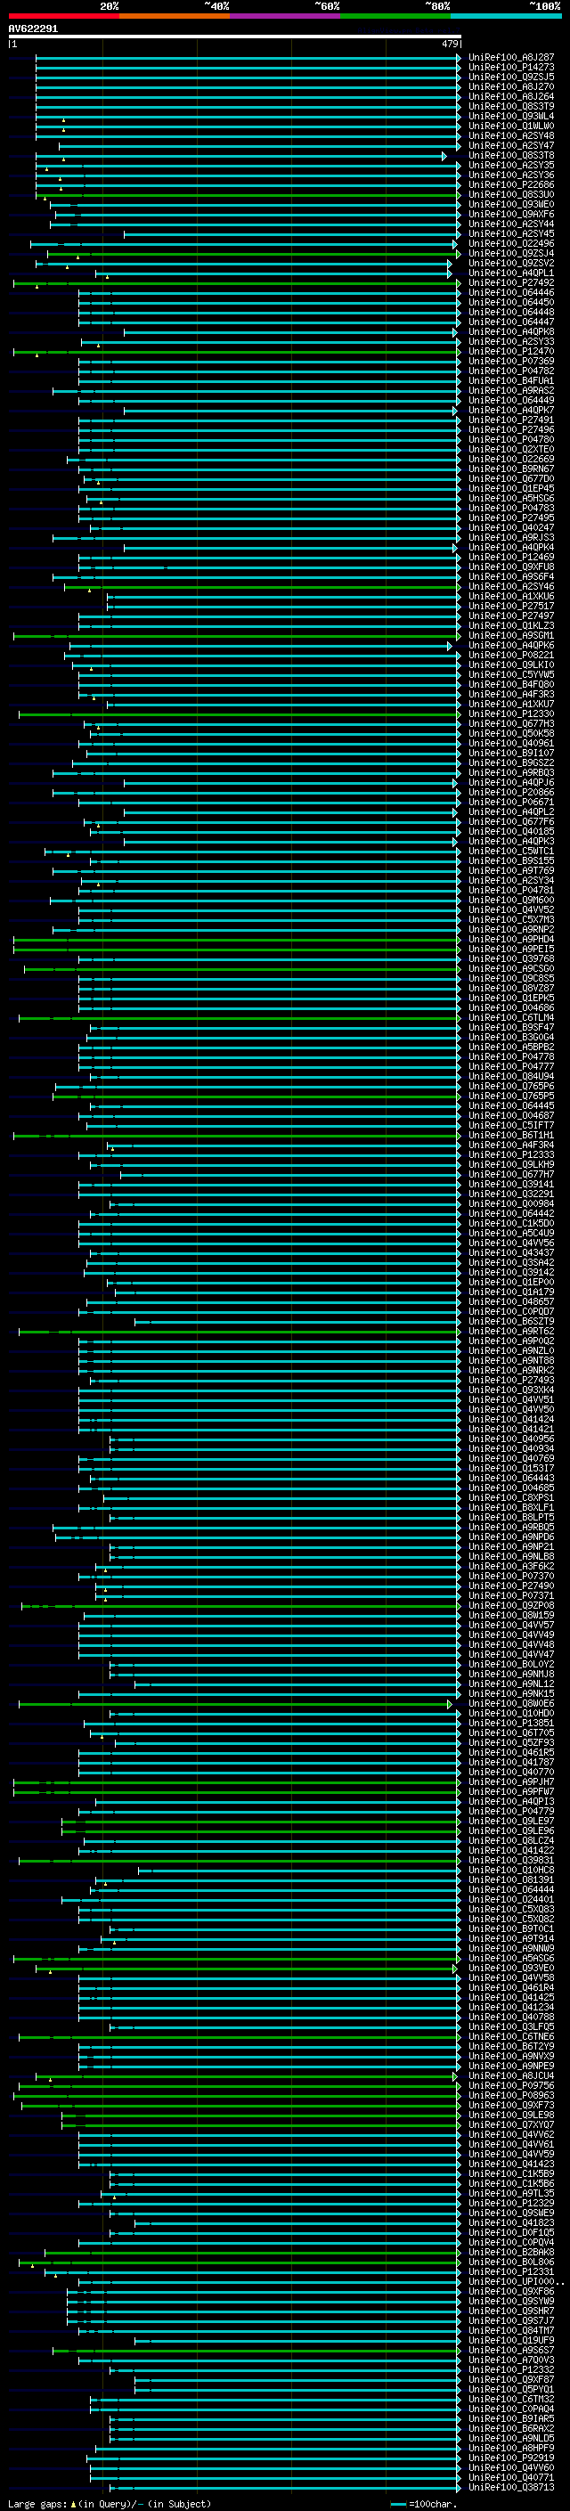Click label UniRef100_O64450

tap(511, 302)
